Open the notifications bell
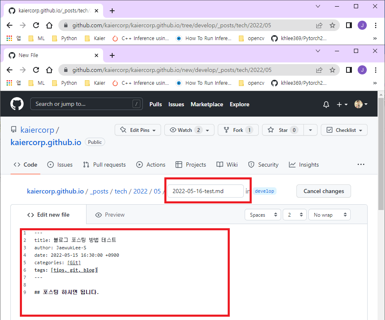The image size is (385, 320). [326, 104]
